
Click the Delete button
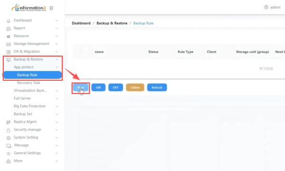[135, 87]
